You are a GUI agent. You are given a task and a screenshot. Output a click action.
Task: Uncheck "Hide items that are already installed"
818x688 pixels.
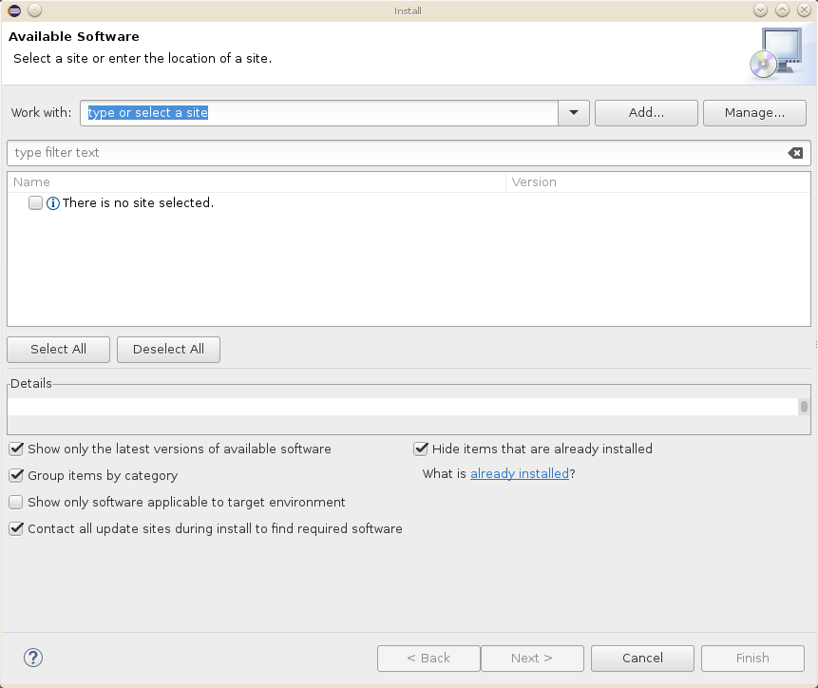tap(421, 449)
